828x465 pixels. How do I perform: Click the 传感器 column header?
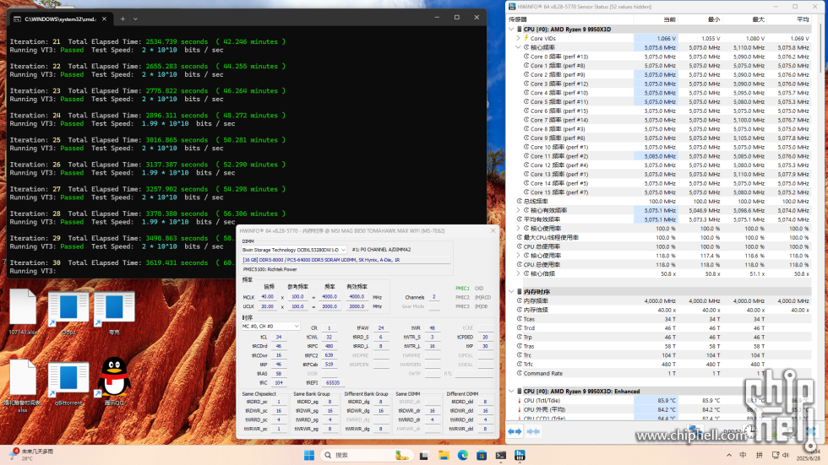tap(569, 19)
